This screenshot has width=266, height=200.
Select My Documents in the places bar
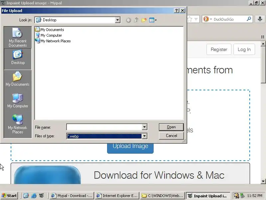(18, 79)
